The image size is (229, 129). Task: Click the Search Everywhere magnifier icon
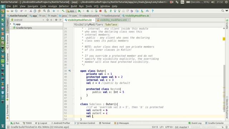click(223, 11)
